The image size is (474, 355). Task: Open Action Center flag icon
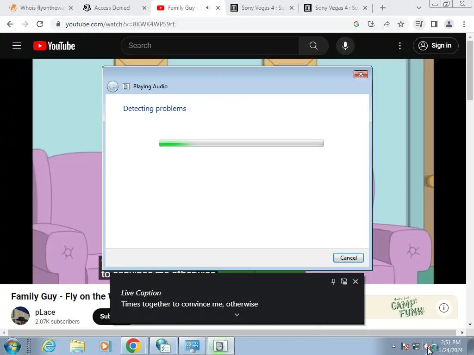click(405, 347)
